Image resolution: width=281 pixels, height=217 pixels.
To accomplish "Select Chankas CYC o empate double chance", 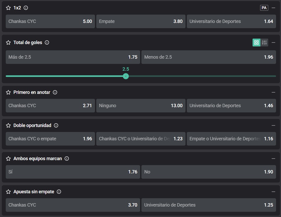I will (x=50, y=139).
